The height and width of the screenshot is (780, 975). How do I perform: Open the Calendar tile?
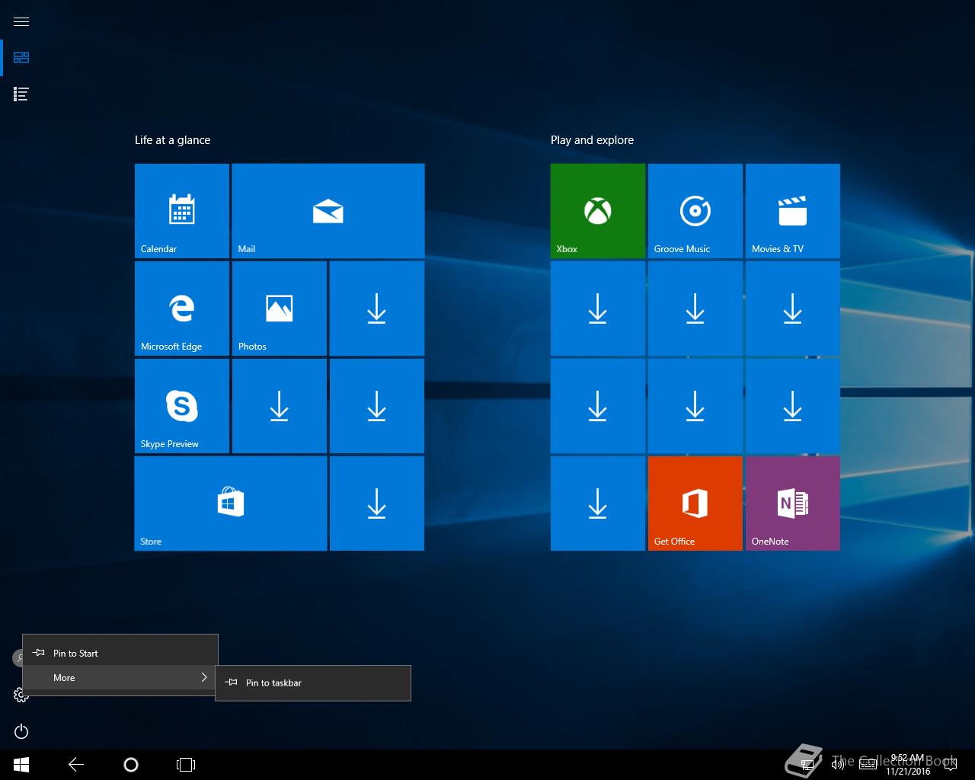(181, 210)
